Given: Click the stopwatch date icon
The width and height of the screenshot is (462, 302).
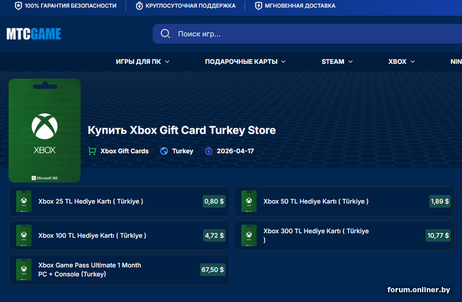Looking at the screenshot, I should click(x=208, y=151).
